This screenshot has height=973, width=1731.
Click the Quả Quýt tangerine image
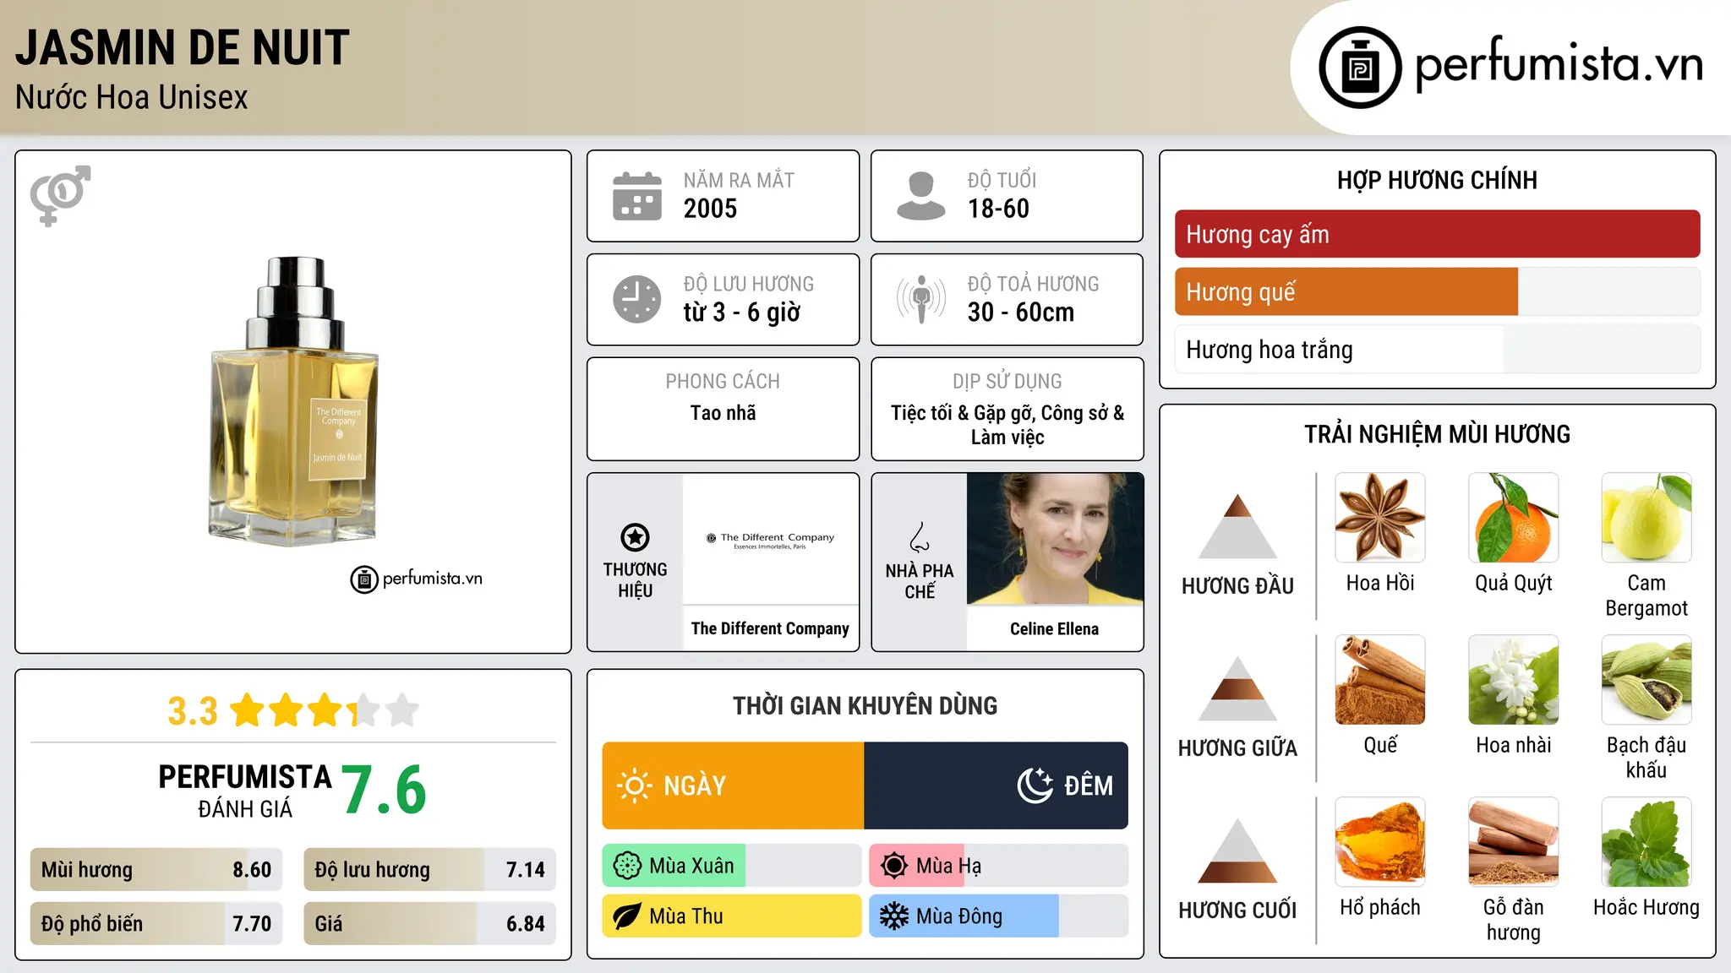[1514, 518]
